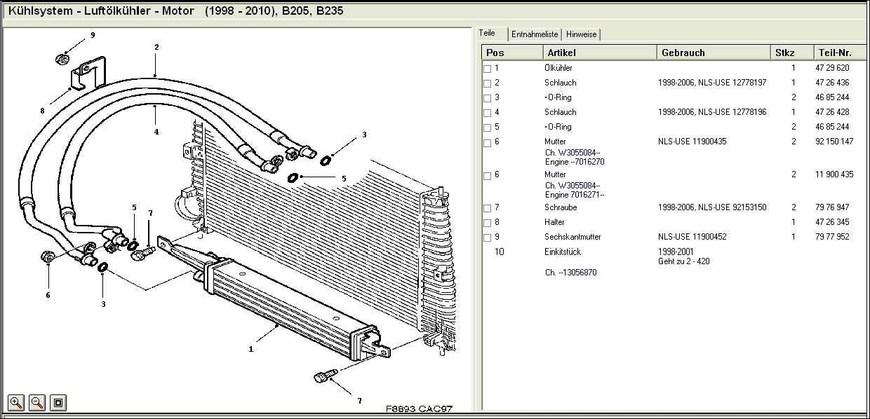Click 'NLS-USE 11900452' usage text

(x=692, y=237)
